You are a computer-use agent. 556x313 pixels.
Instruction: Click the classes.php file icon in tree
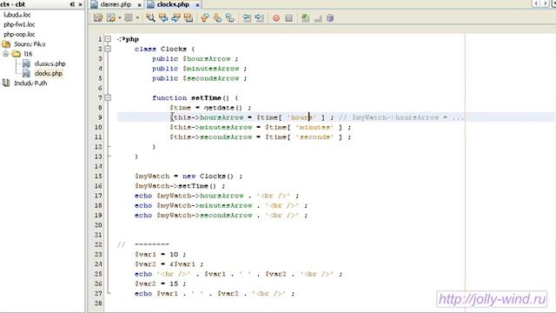tap(26, 63)
